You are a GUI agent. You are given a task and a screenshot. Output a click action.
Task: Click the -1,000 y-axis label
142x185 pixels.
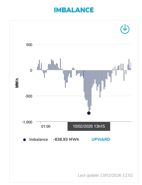[x=27, y=122]
